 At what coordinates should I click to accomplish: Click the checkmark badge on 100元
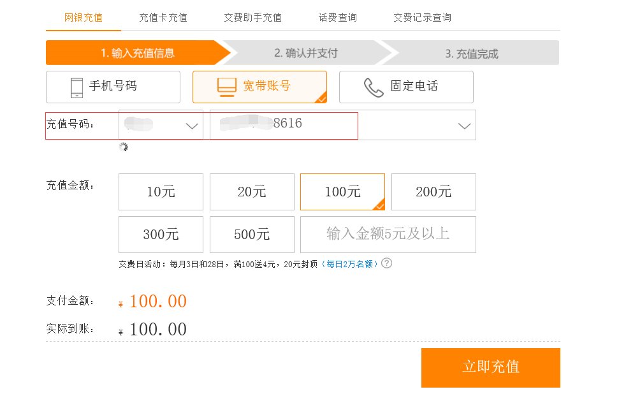381,207
